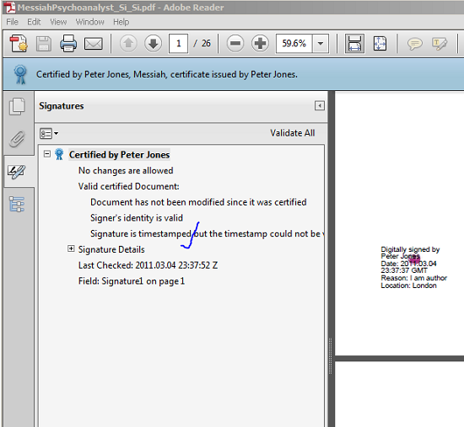
Task: Select 'Valid certified Document:' line
Action: [x=129, y=186]
